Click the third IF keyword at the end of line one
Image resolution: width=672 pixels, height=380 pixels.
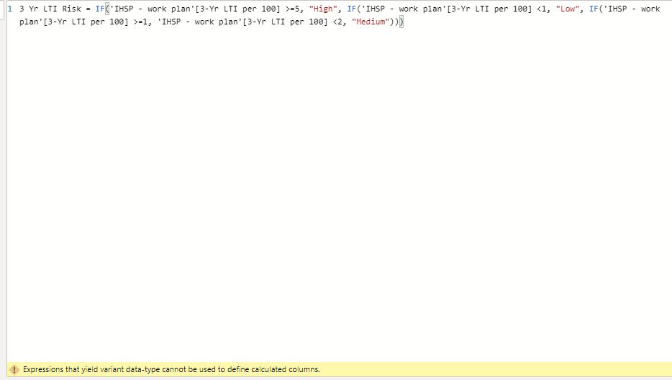point(594,9)
